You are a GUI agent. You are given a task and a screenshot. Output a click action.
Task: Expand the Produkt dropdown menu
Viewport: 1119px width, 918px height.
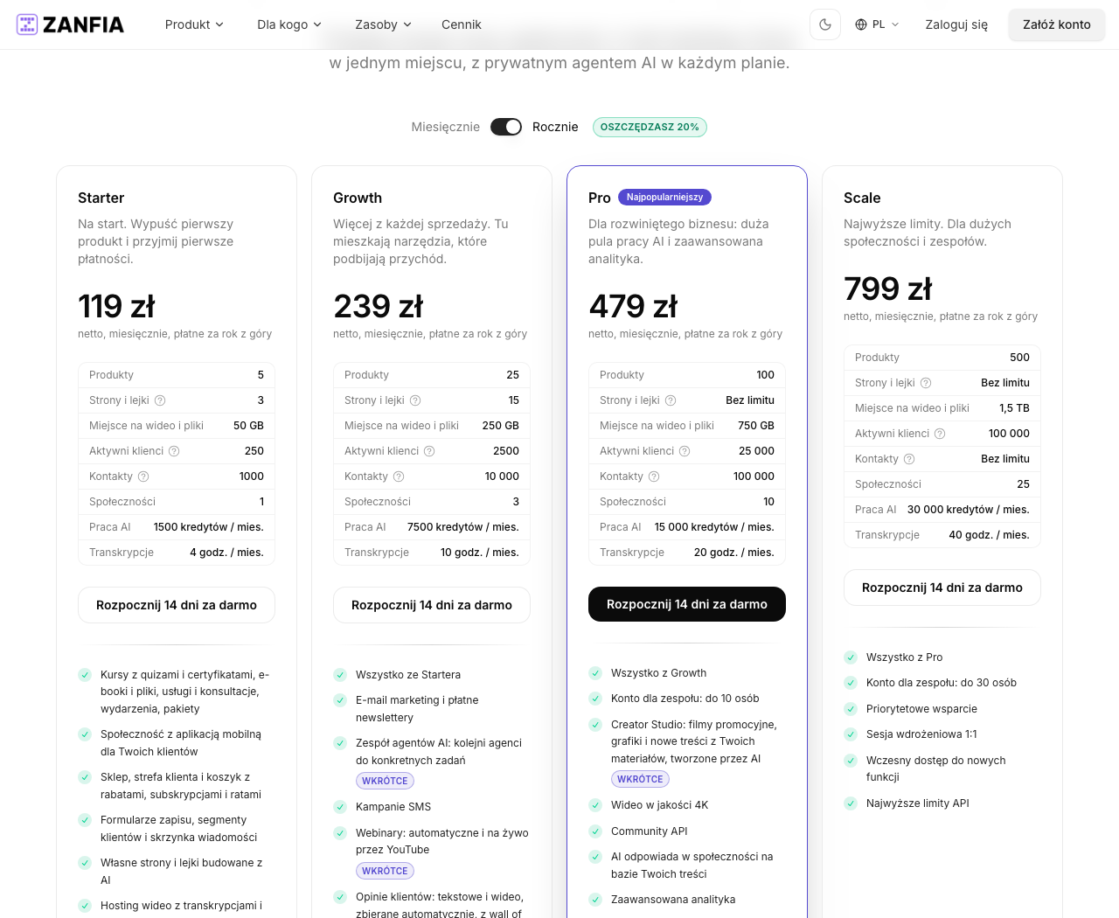(x=194, y=24)
